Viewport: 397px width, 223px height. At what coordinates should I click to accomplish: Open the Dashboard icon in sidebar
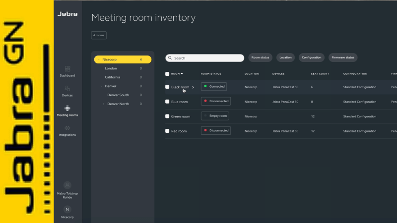pos(67,69)
